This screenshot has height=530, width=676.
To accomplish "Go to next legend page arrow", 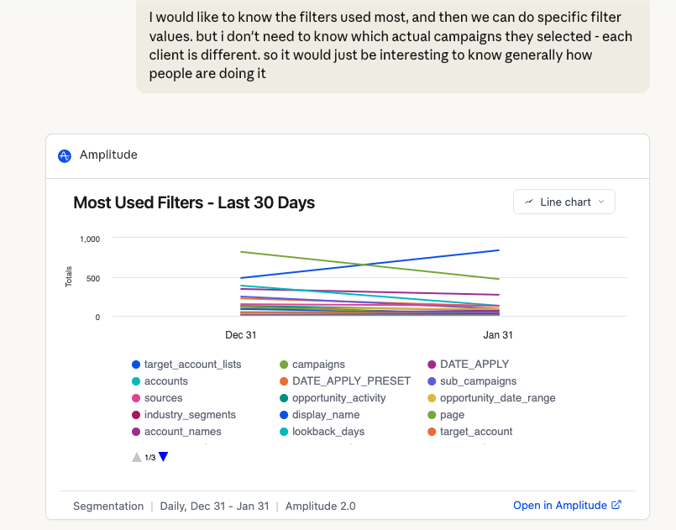I will pos(164,457).
